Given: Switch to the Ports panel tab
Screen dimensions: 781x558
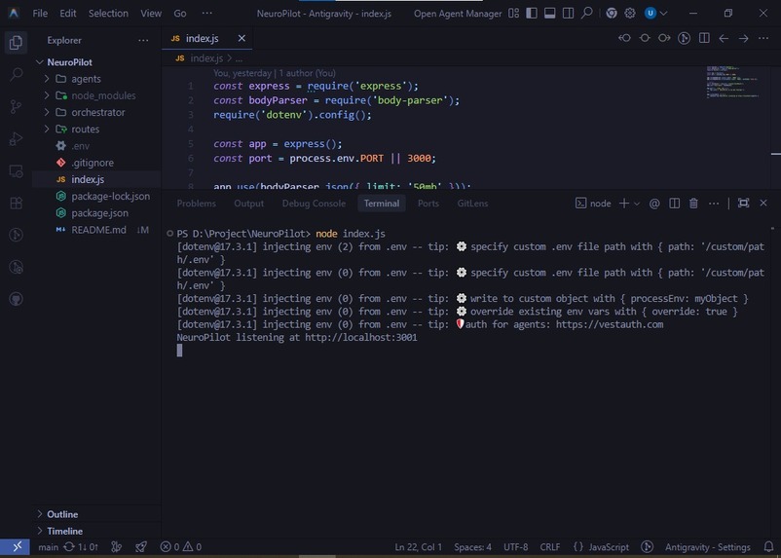Looking at the screenshot, I should 428,204.
